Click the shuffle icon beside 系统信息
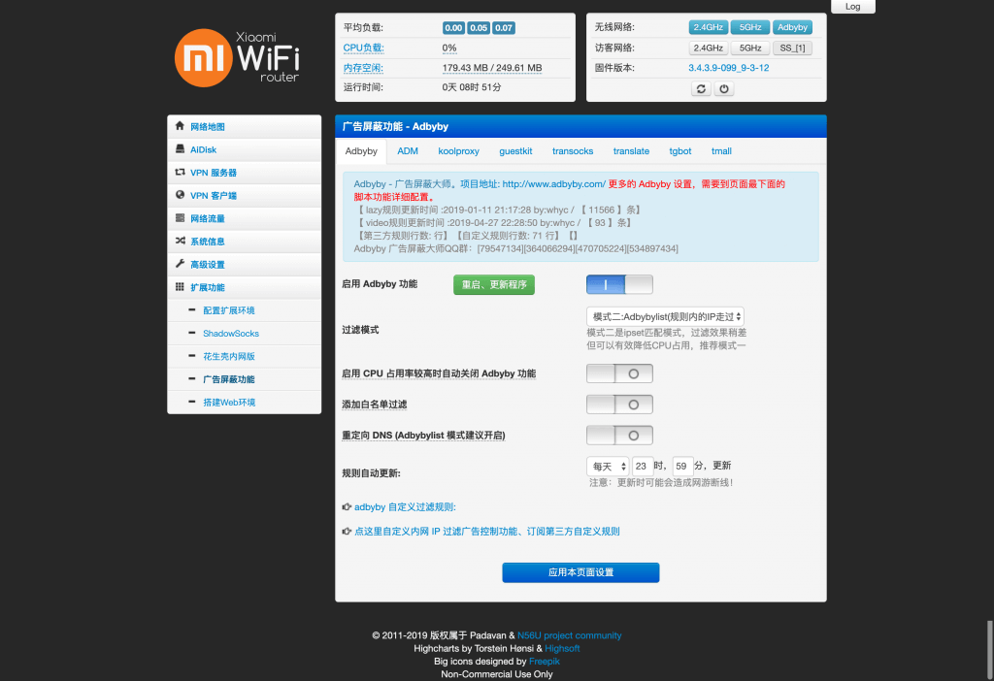Image resolution: width=994 pixels, height=681 pixels. [180, 241]
